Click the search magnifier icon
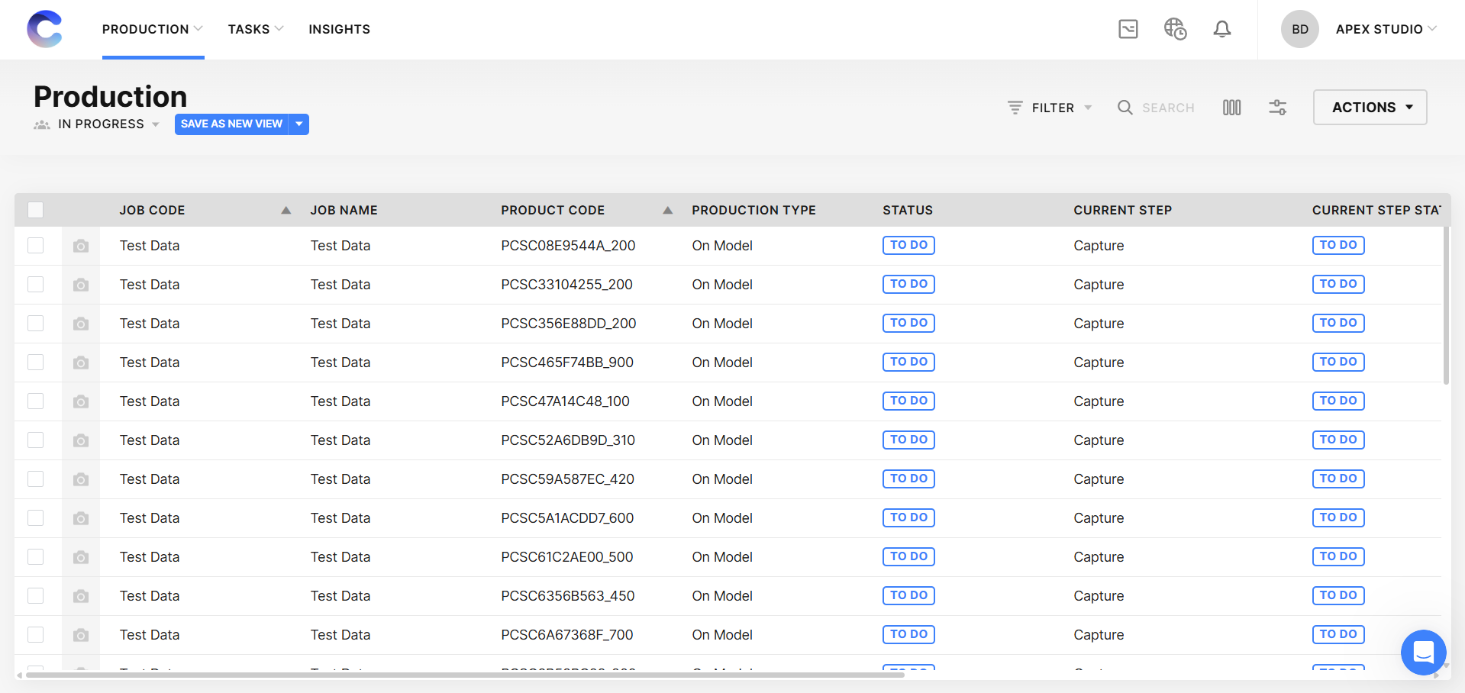Viewport: 1465px width, 693px height. pyautogui.click(x=1125, y=108)
